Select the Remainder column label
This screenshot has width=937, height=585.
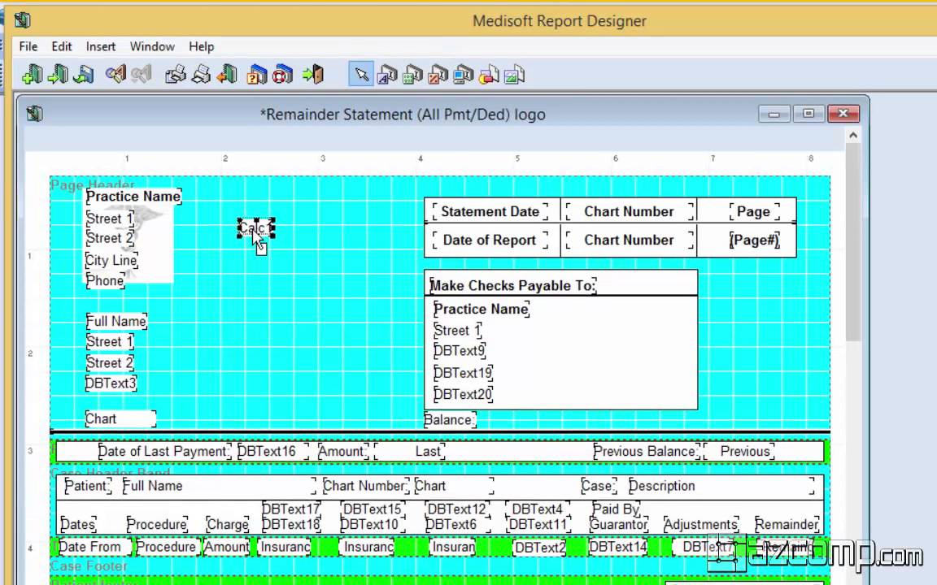tap(787, 525)
